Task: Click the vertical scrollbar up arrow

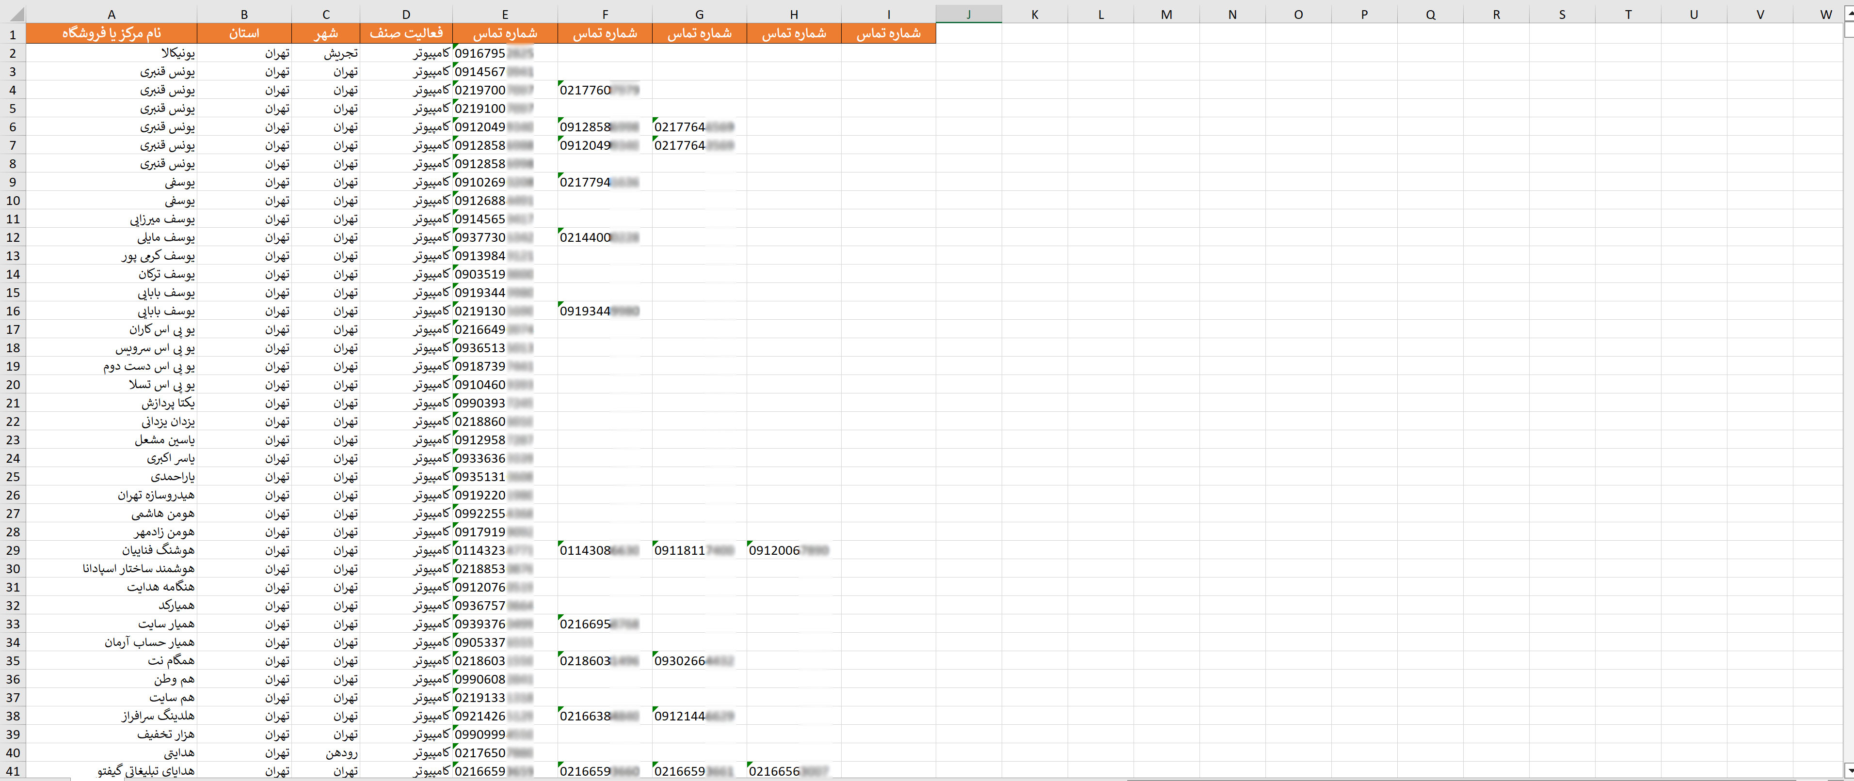Action: point(1848,14)
